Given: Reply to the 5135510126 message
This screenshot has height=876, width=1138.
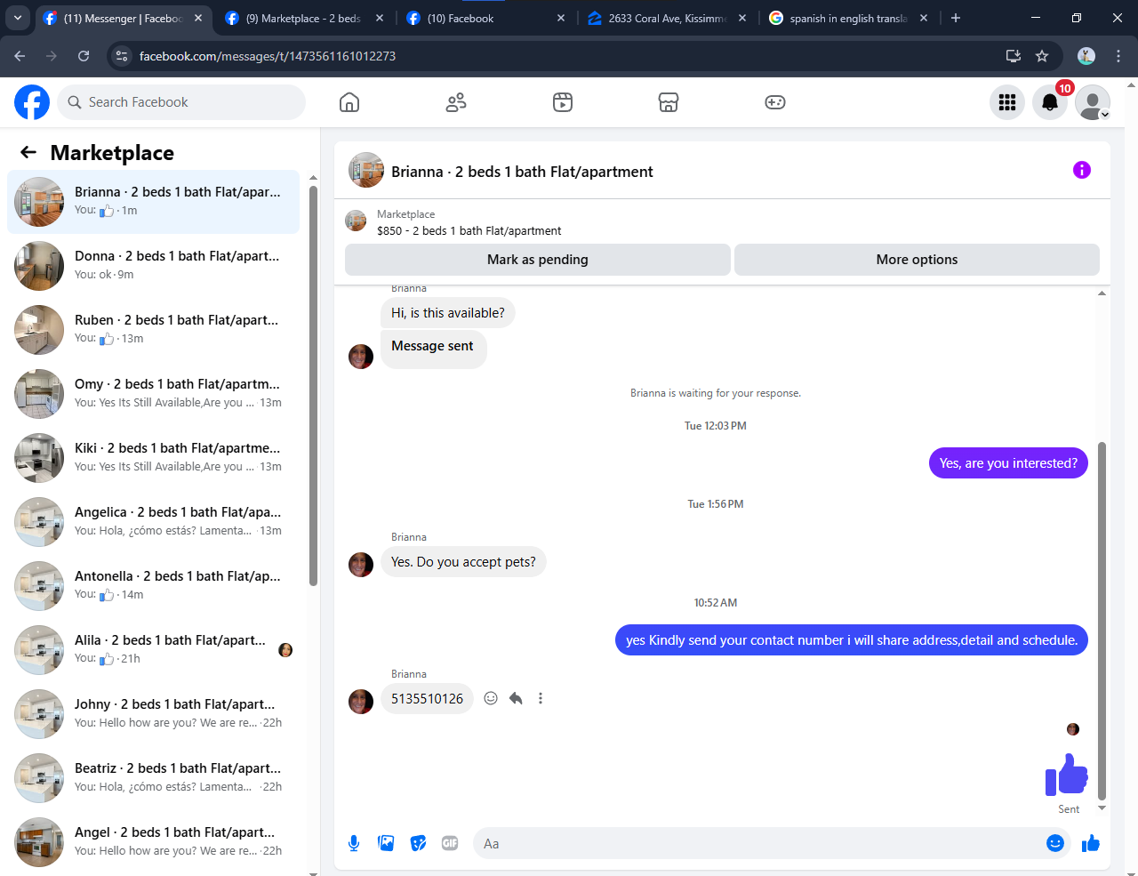Looking at the screenshot, I should (516, 698).
